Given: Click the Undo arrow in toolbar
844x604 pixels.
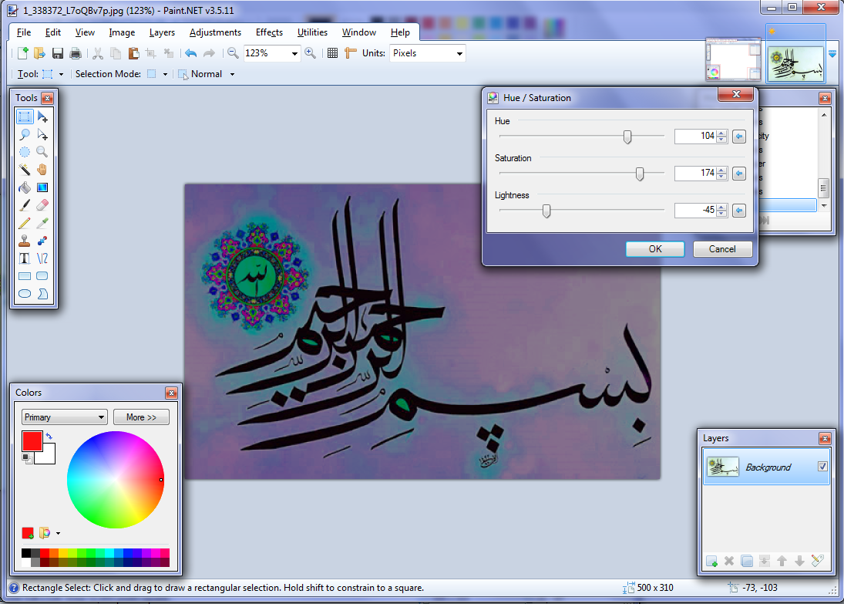Looking at the screenshot, I should point(190,52).
